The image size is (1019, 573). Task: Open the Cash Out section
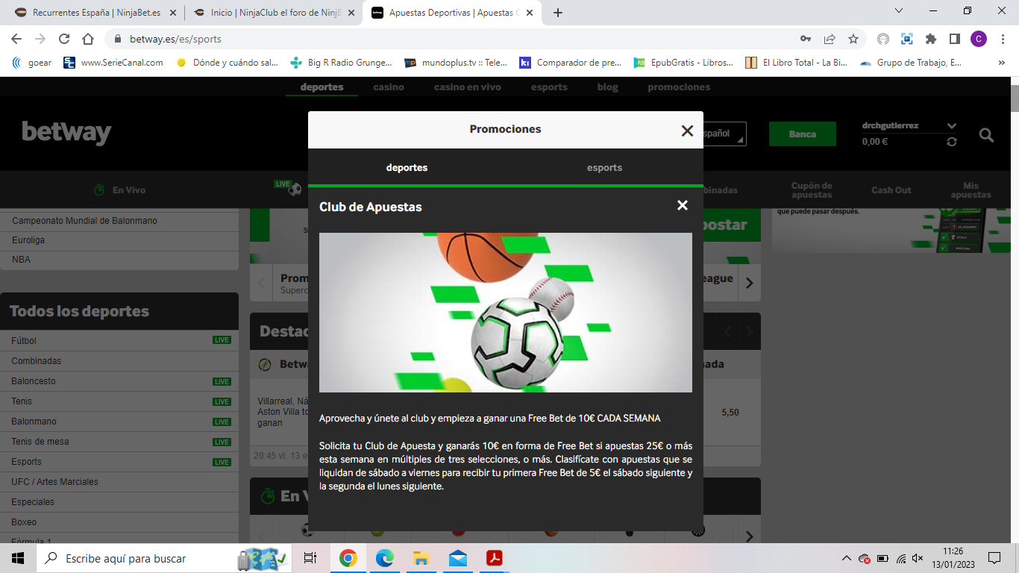[x=891, y=190]
